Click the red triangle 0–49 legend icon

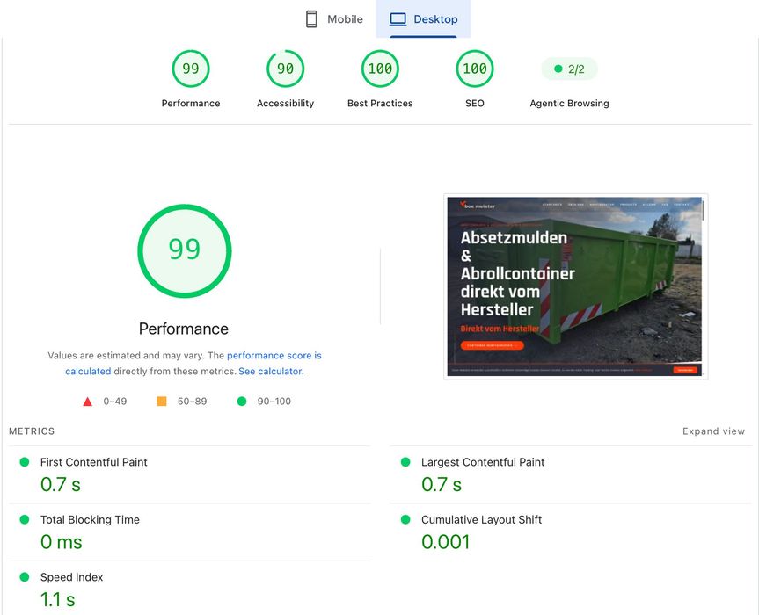87,402
